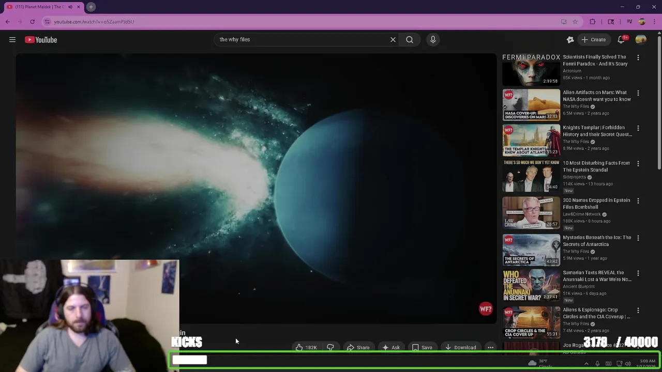Screen dimensions: 662x372
Task: Visit the Acronium channel
Action: click(572, 71)
